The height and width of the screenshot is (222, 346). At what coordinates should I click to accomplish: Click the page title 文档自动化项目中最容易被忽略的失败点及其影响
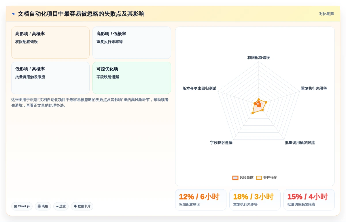81,14
